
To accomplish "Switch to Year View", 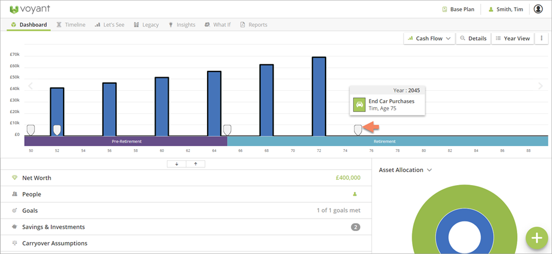I will pyautogui.click(x=512, y=38).
